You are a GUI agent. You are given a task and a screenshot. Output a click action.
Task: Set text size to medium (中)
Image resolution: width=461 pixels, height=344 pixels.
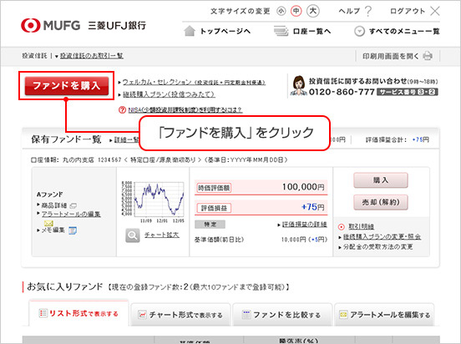[x=296, y=11]
